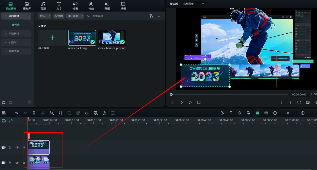Open the speed timer tool
Image resolution: width=317 pixels, height=170 pixels.
click(x=104, y=113)
